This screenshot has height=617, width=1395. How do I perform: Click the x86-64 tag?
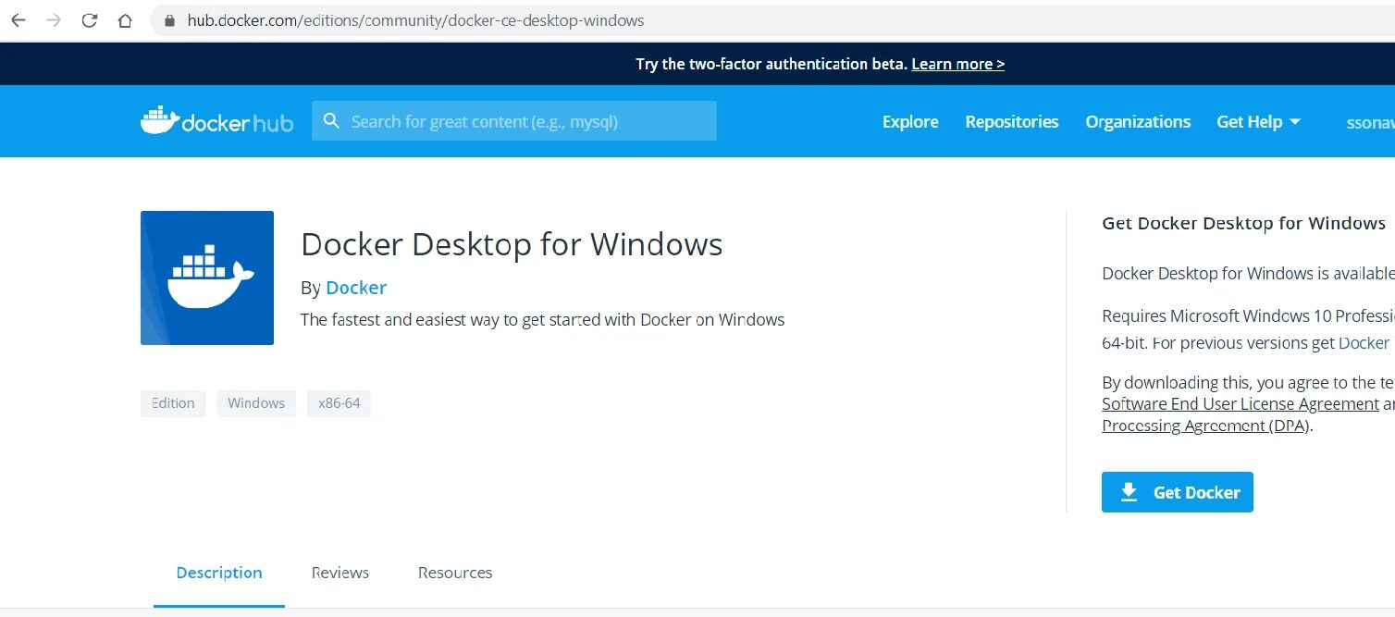click(339, 403)
